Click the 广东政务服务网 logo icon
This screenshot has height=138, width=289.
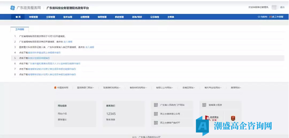(x=13, y=8)
